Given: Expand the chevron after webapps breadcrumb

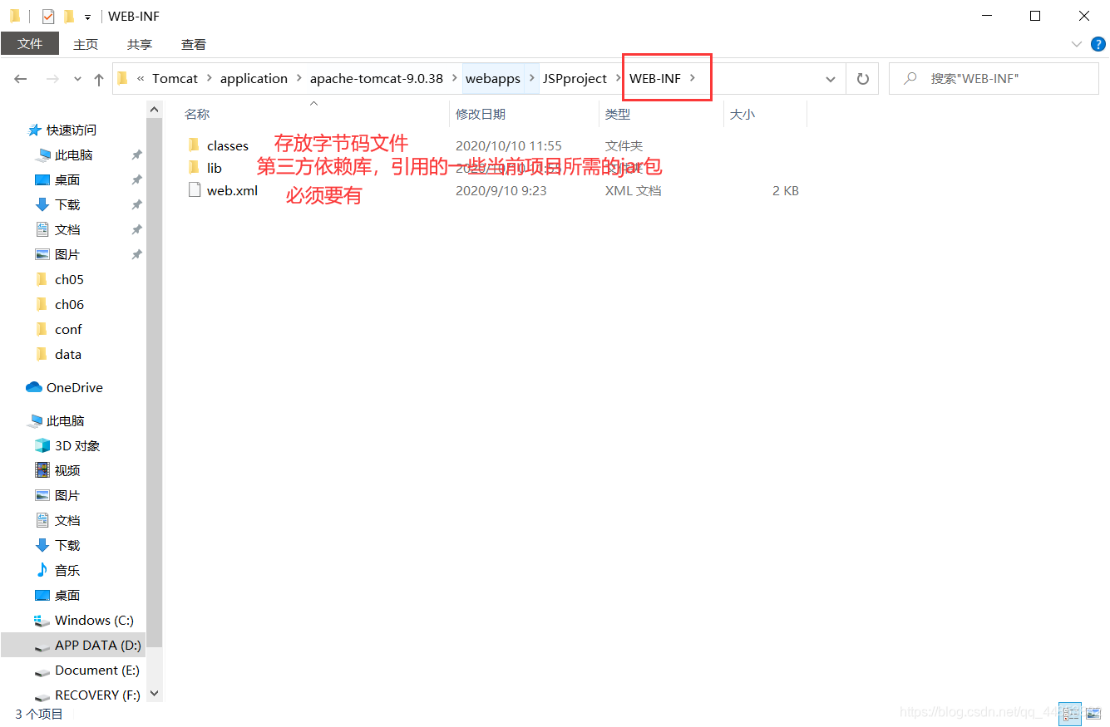Looking at the screenshot, I should tap(532, 79).
